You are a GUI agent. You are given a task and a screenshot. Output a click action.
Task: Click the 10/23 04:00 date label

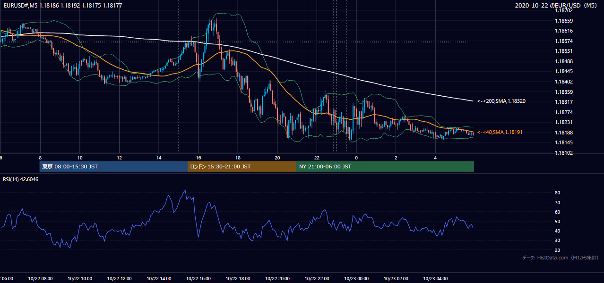[435, 278]
